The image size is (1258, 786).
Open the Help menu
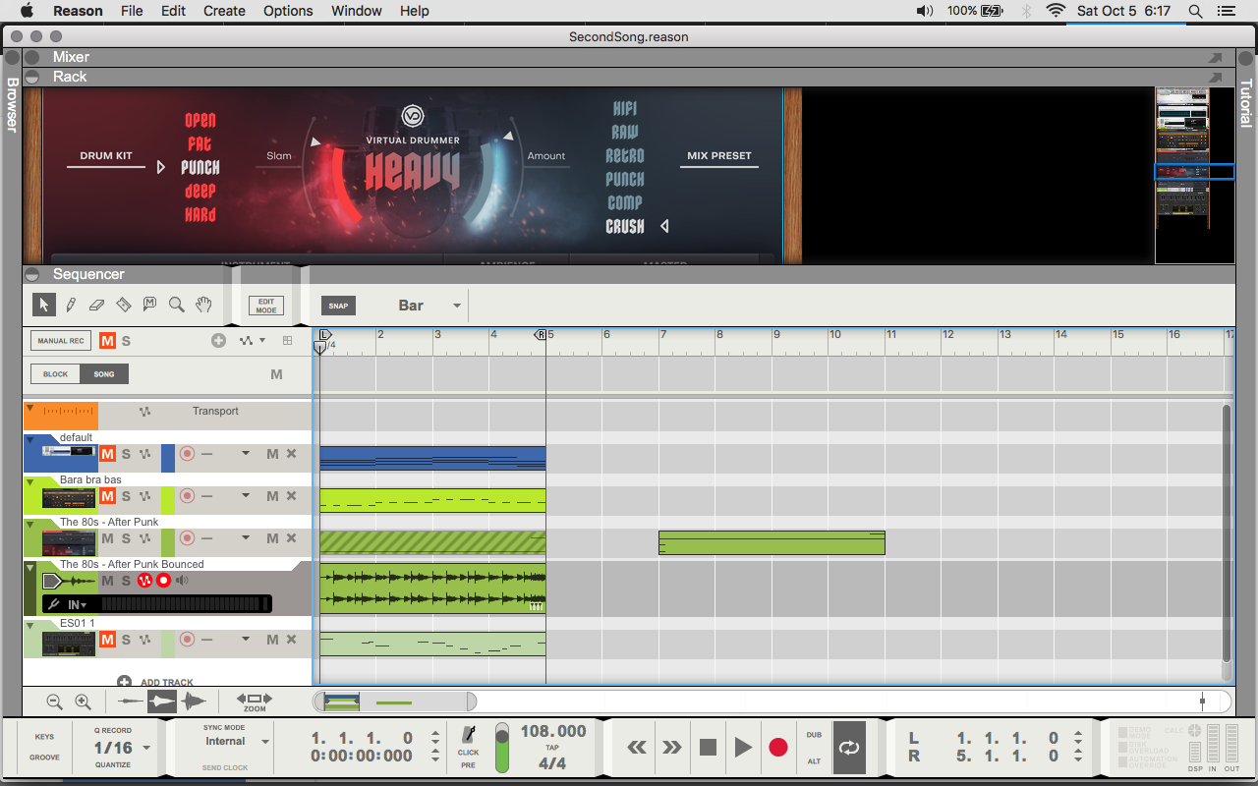[x=414, y=11]
